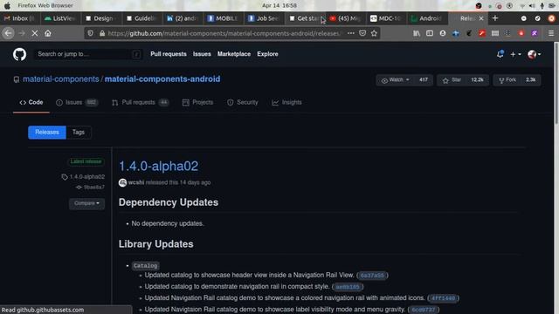Expand the Compare dropdown
Screen dimensions: 559x314
(86, 203)
